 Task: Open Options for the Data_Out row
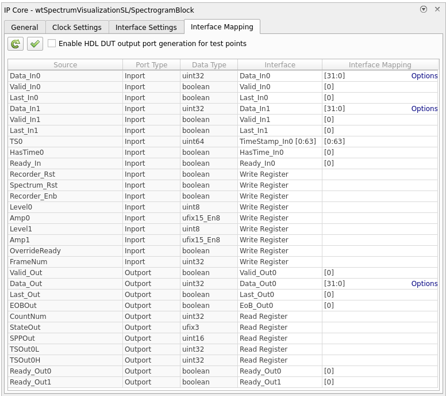click(x=424, y=284)
